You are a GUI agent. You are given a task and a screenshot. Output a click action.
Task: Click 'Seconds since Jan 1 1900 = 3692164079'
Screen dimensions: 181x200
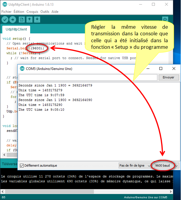pyautogui.click(x=55, y=85)
